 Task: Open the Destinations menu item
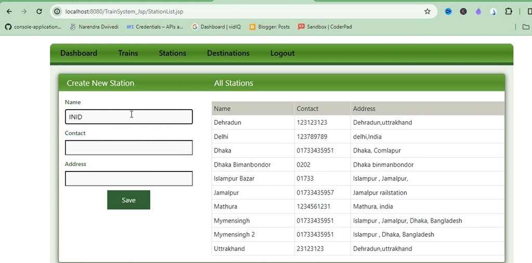[228, 53]
